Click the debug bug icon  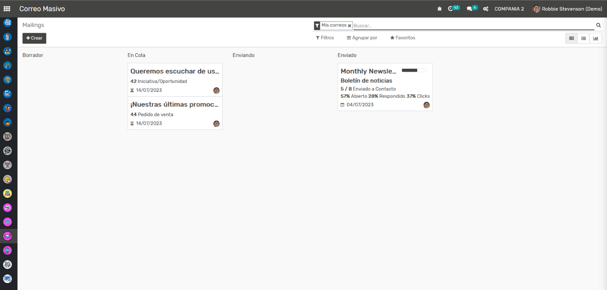tap(439, 9)
